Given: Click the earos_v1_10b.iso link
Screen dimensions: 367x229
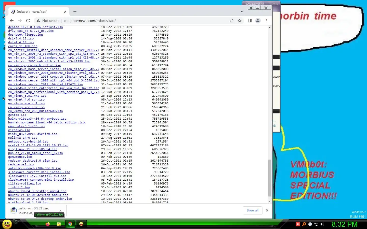Looking at the screenshot, I should tap(23, 46).
